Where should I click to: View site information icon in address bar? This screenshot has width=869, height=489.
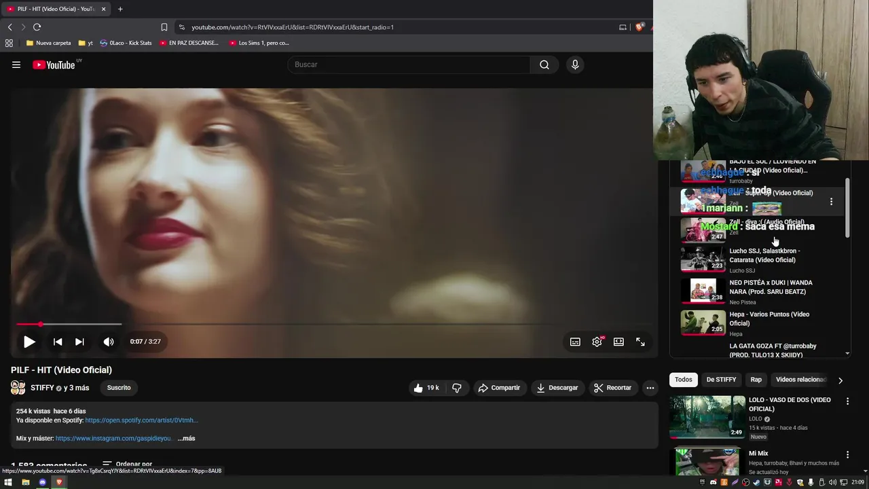[x=181, y=27]
